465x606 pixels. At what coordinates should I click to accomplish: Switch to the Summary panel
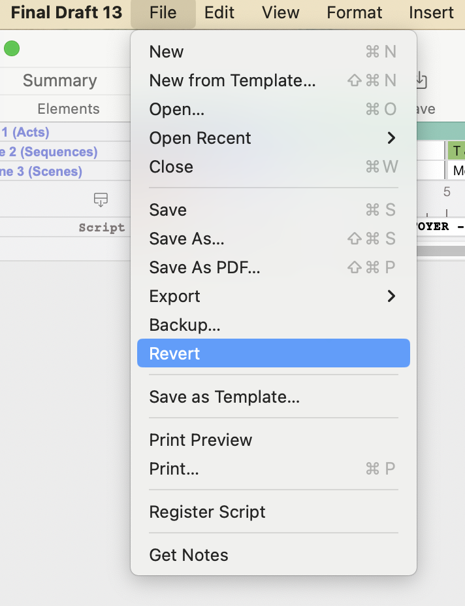click(x=60, y=80)
